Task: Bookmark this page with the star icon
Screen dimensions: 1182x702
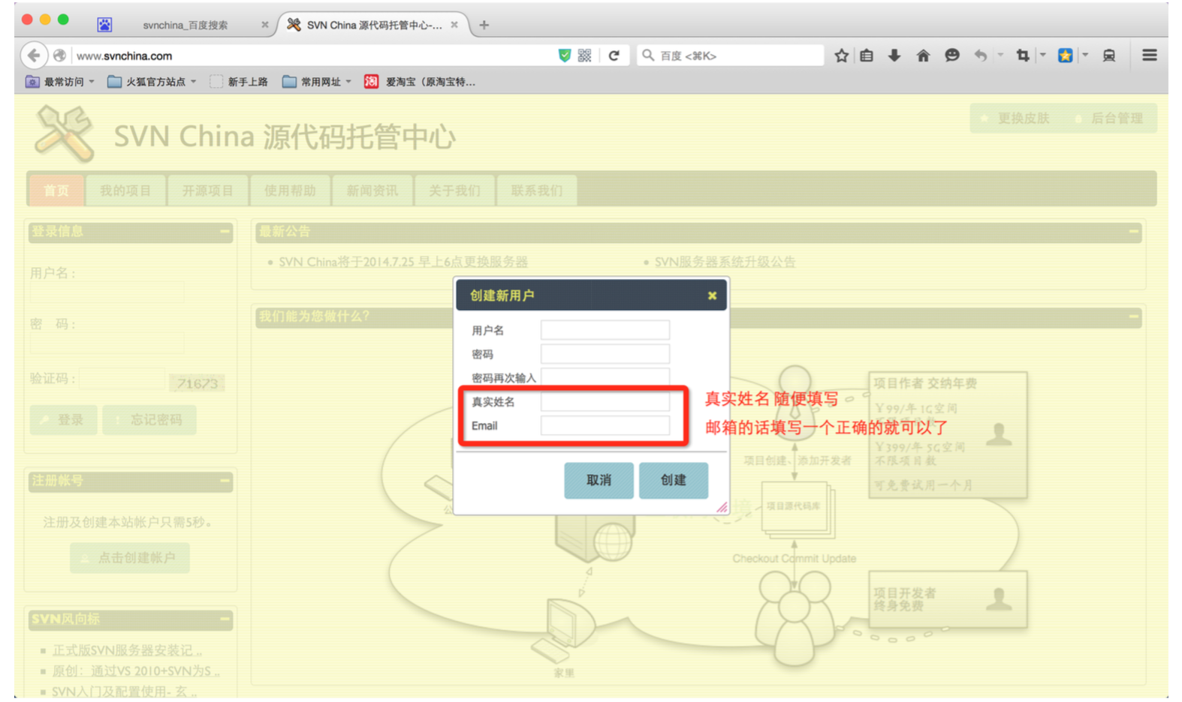Action: click(x=841, y=55)
